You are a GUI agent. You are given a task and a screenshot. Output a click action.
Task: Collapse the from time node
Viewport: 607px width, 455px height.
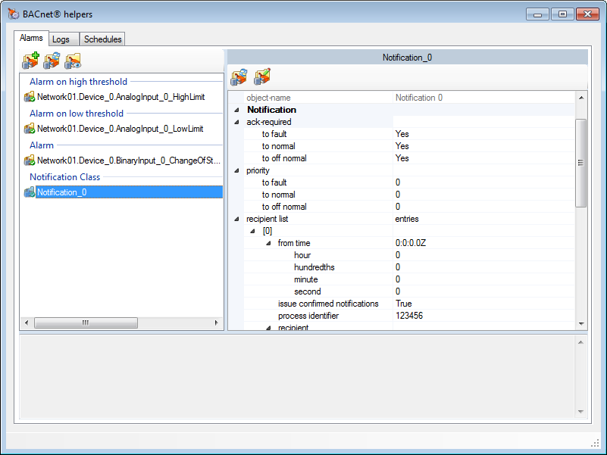[268, 243]
